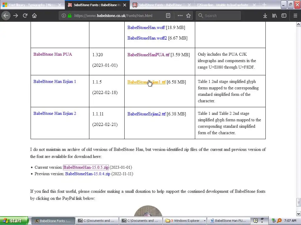Select the active BabelStone Fonts tab
301x225 pixels.
click(97, 5)
